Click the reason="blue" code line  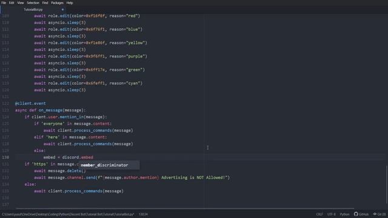tap(88, 29)
